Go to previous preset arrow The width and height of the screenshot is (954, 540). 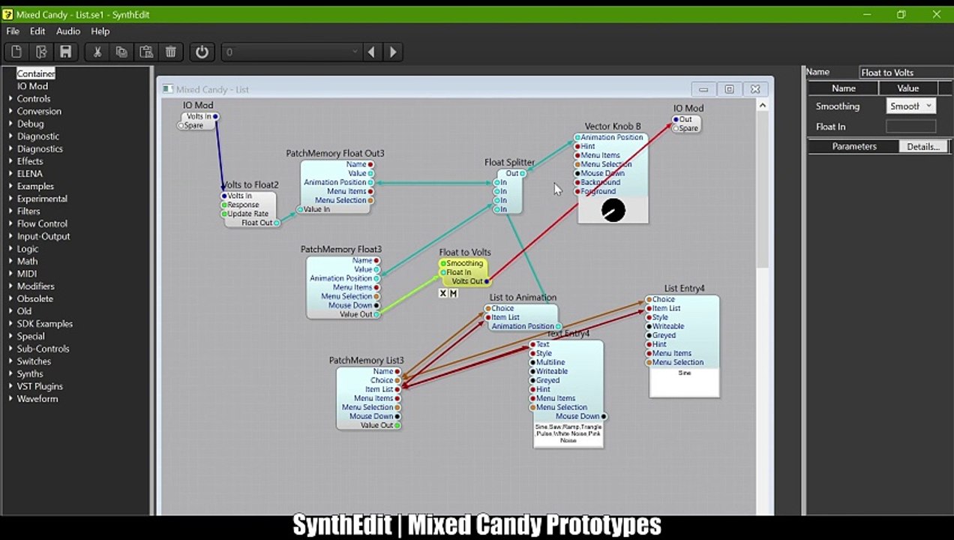pyautogui.click(x=371, y=52)
